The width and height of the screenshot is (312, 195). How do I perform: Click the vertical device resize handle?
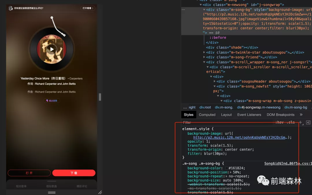100,97
